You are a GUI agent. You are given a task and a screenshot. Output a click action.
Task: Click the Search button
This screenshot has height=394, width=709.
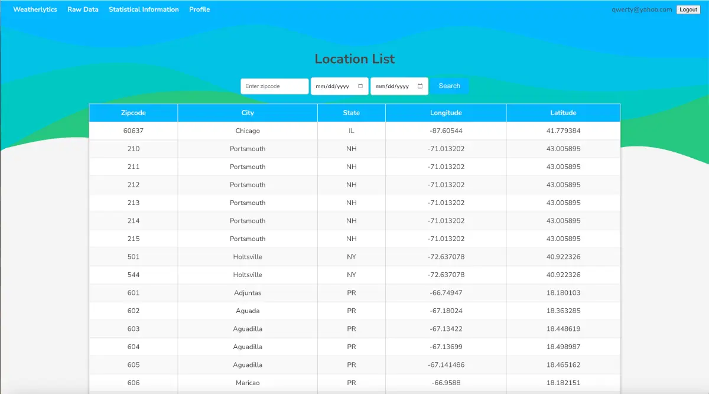(449, 86)
